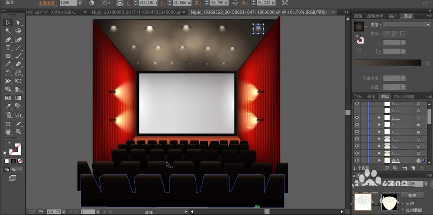Select the Selection (black arrow) tool
Screen dimensions: 433x215
coord(8,22)
